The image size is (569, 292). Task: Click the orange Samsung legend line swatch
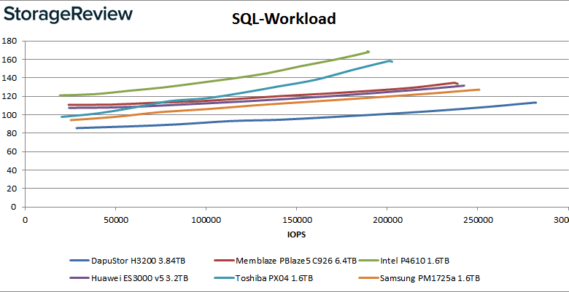pyautogui.click(x=368, y=278)
